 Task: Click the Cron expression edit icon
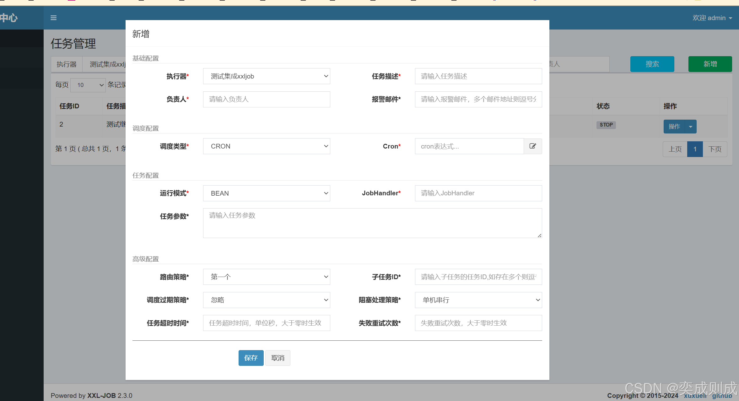(533, 146)
